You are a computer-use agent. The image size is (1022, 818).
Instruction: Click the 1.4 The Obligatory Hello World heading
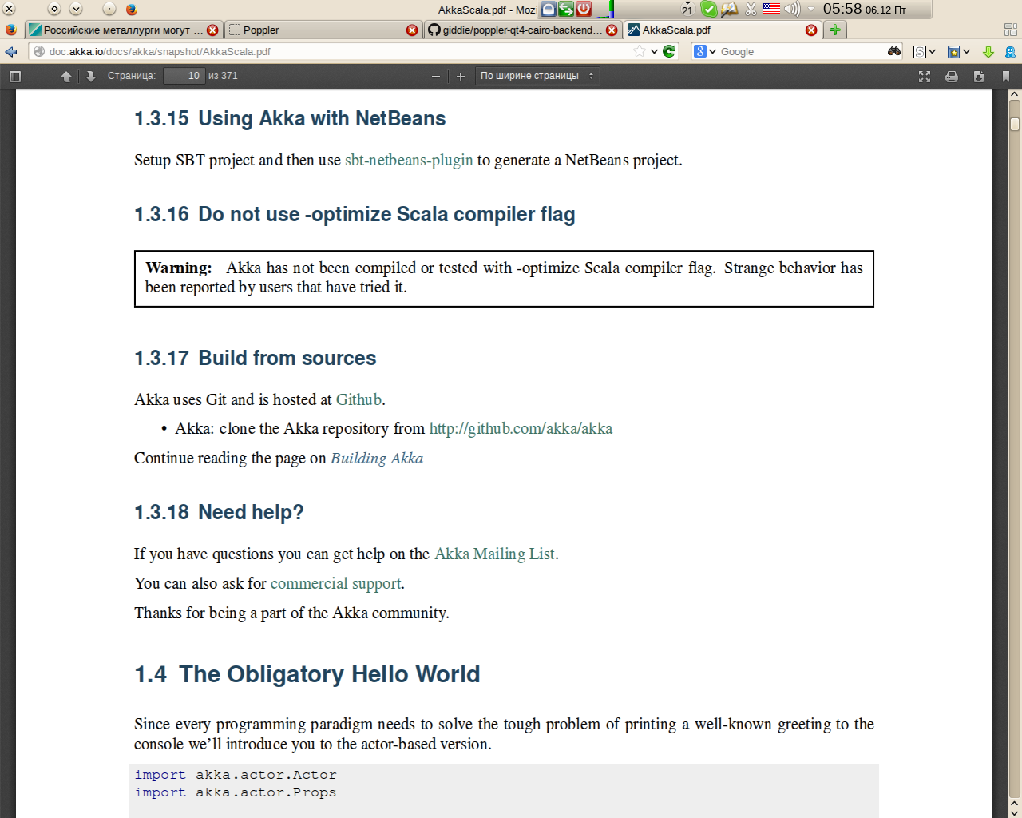click(x=307, y=674)
